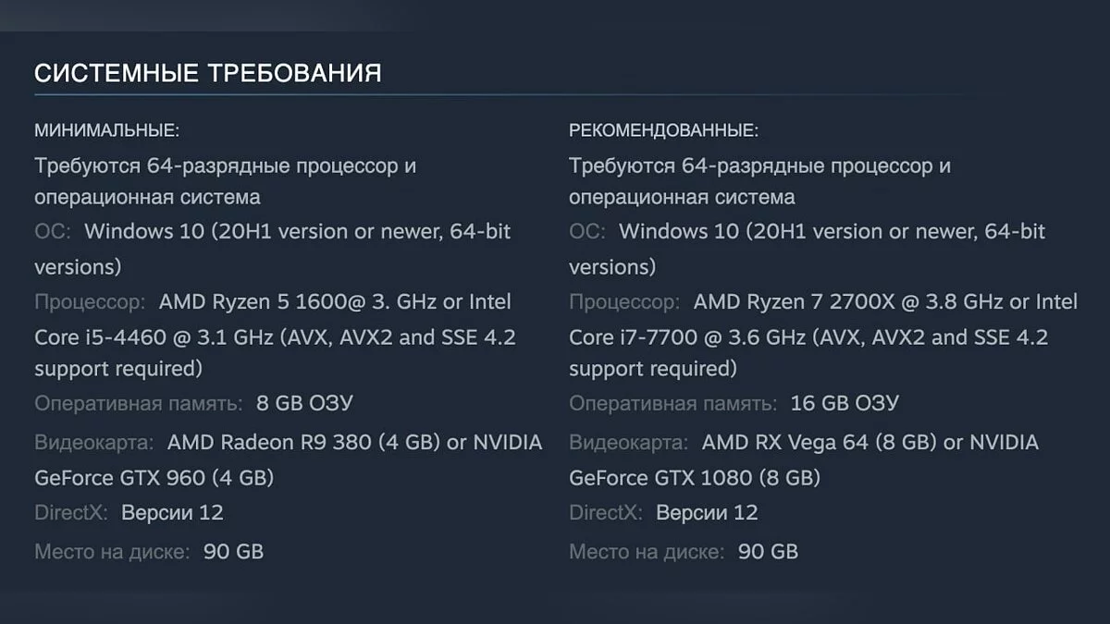Click the "Видеокарта:" label under minimum requirements

tap(93, 442)
